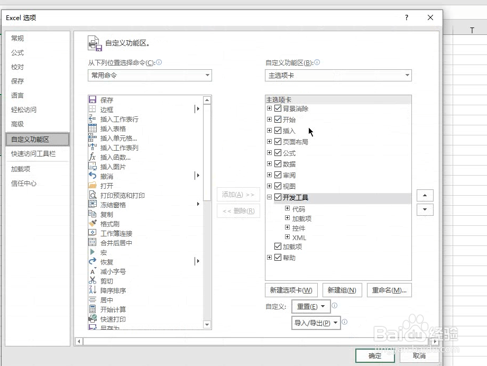Screen dimensions: 487x366
Task: Click the Quick Print (快速打印) icon
Action: pos(93,318)
